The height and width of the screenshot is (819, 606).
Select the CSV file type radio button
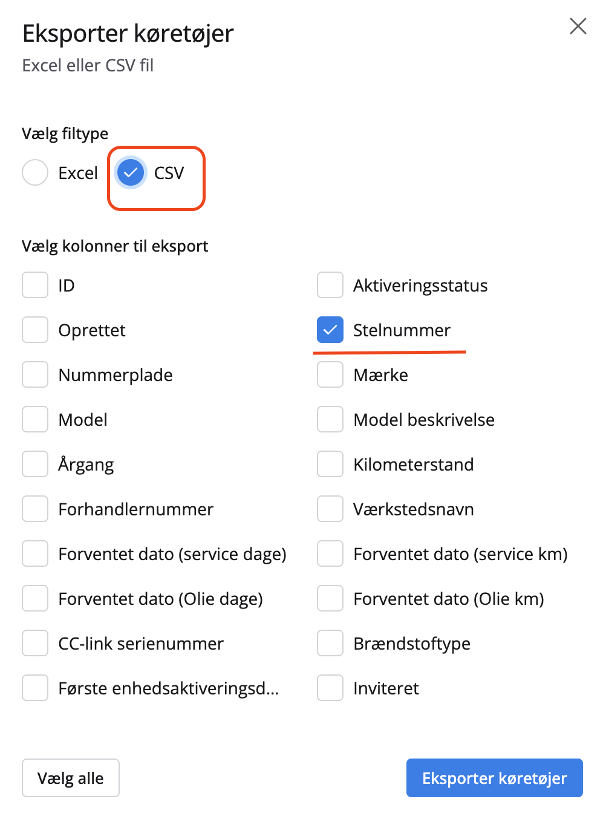point(130,172)
